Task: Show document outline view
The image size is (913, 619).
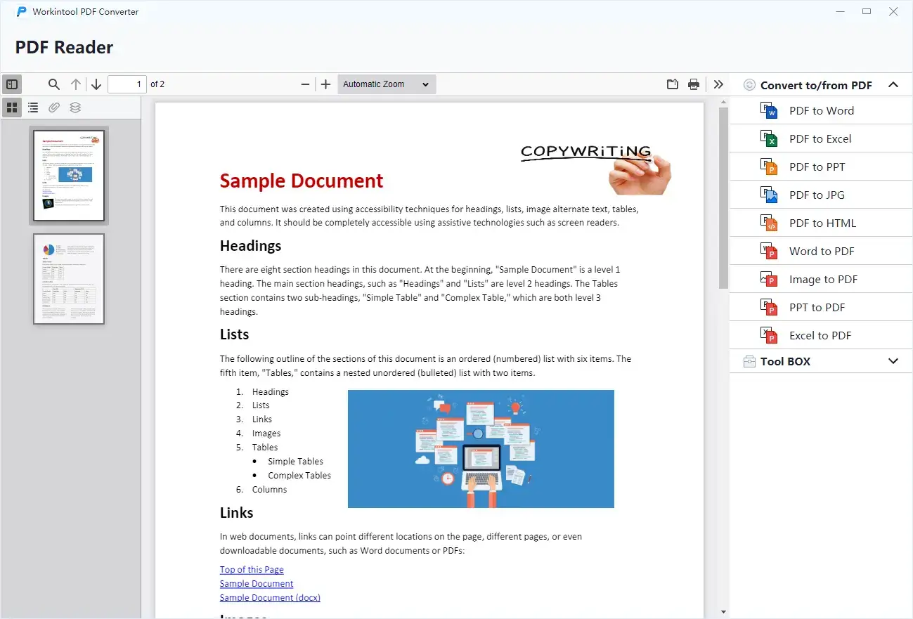Action: pyautogui.click(x=33, y=107)
